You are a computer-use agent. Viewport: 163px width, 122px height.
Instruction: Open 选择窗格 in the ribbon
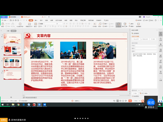(138, 25)
